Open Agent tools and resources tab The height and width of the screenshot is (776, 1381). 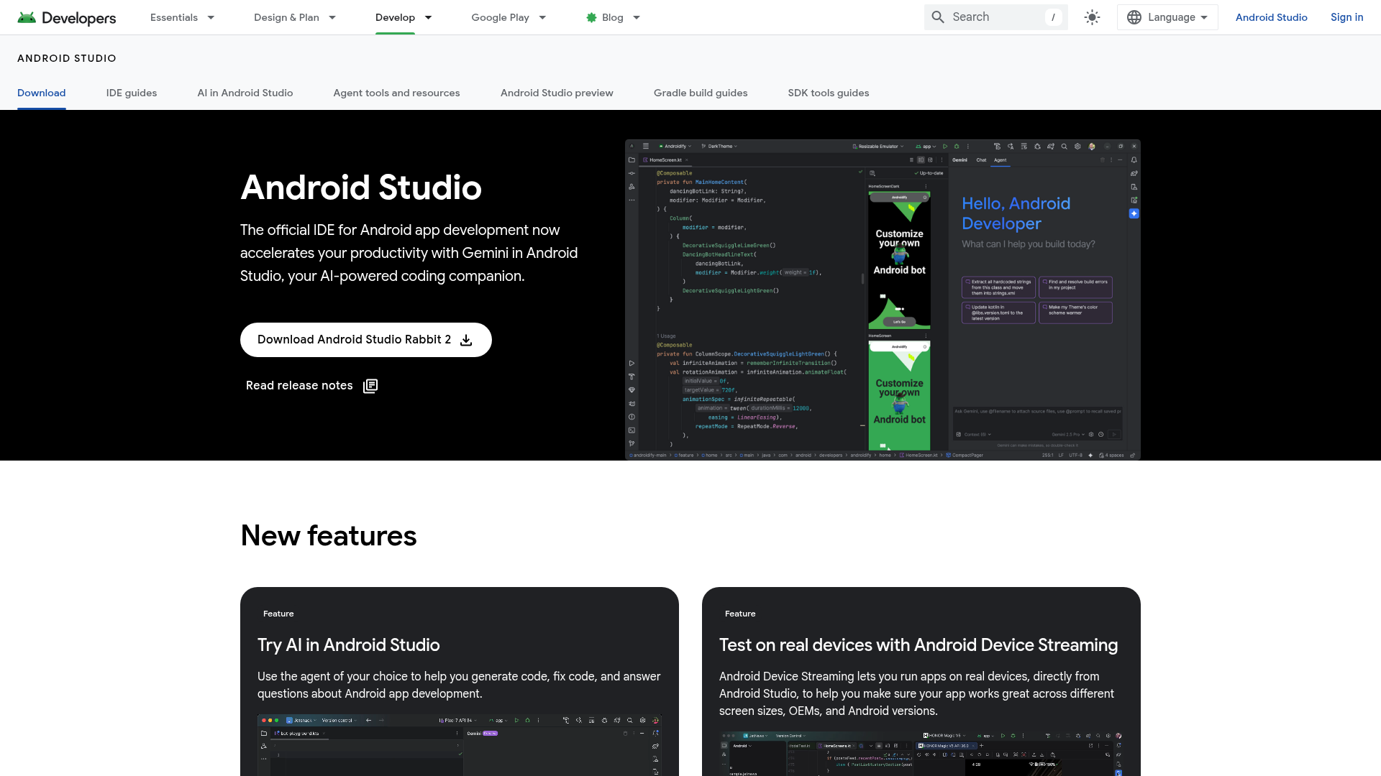(396, 93)
